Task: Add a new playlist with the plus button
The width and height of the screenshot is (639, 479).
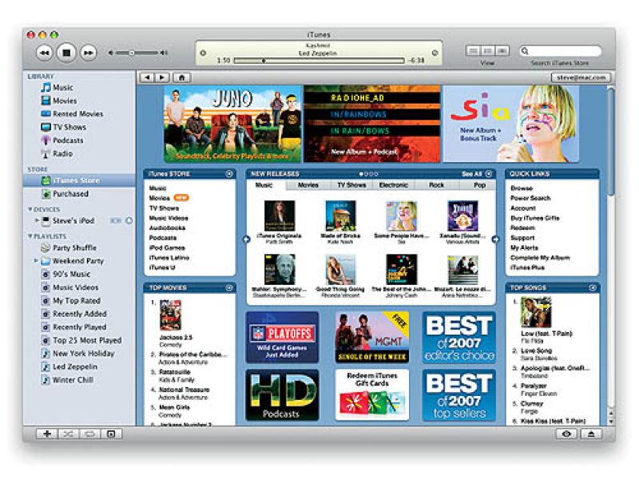Action: click(47, 433)
